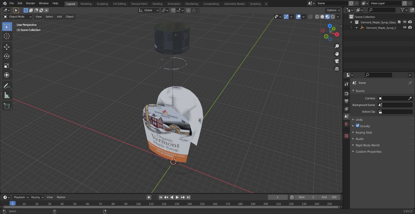This screenshot has width=415, height=214.
Task: Hide Vermont_Maple_Syrup_Glass collection in viewport
Action: (405, 22)
